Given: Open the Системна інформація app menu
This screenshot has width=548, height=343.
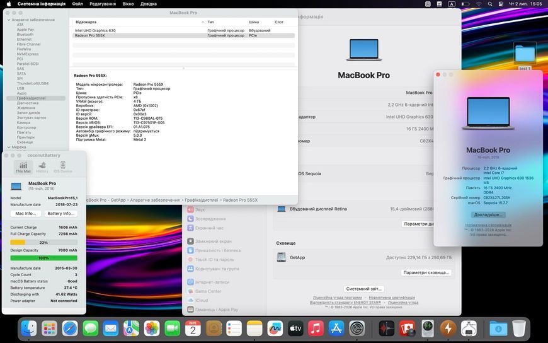Looking at the screenshot, I should coord(41,4).
